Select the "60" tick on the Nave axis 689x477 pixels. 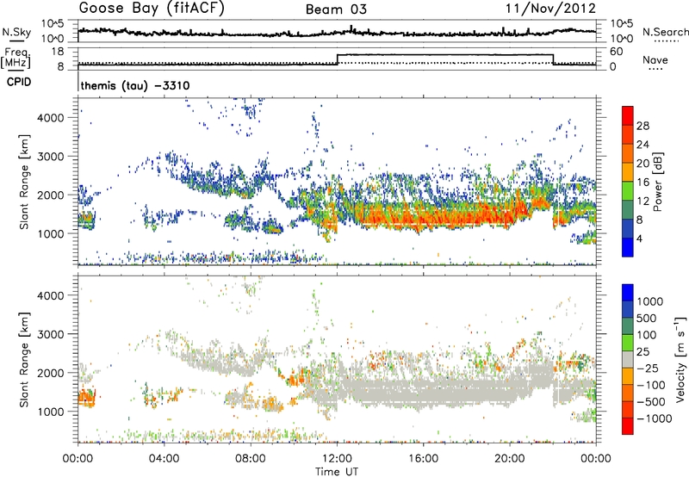[x=616, y=52]
